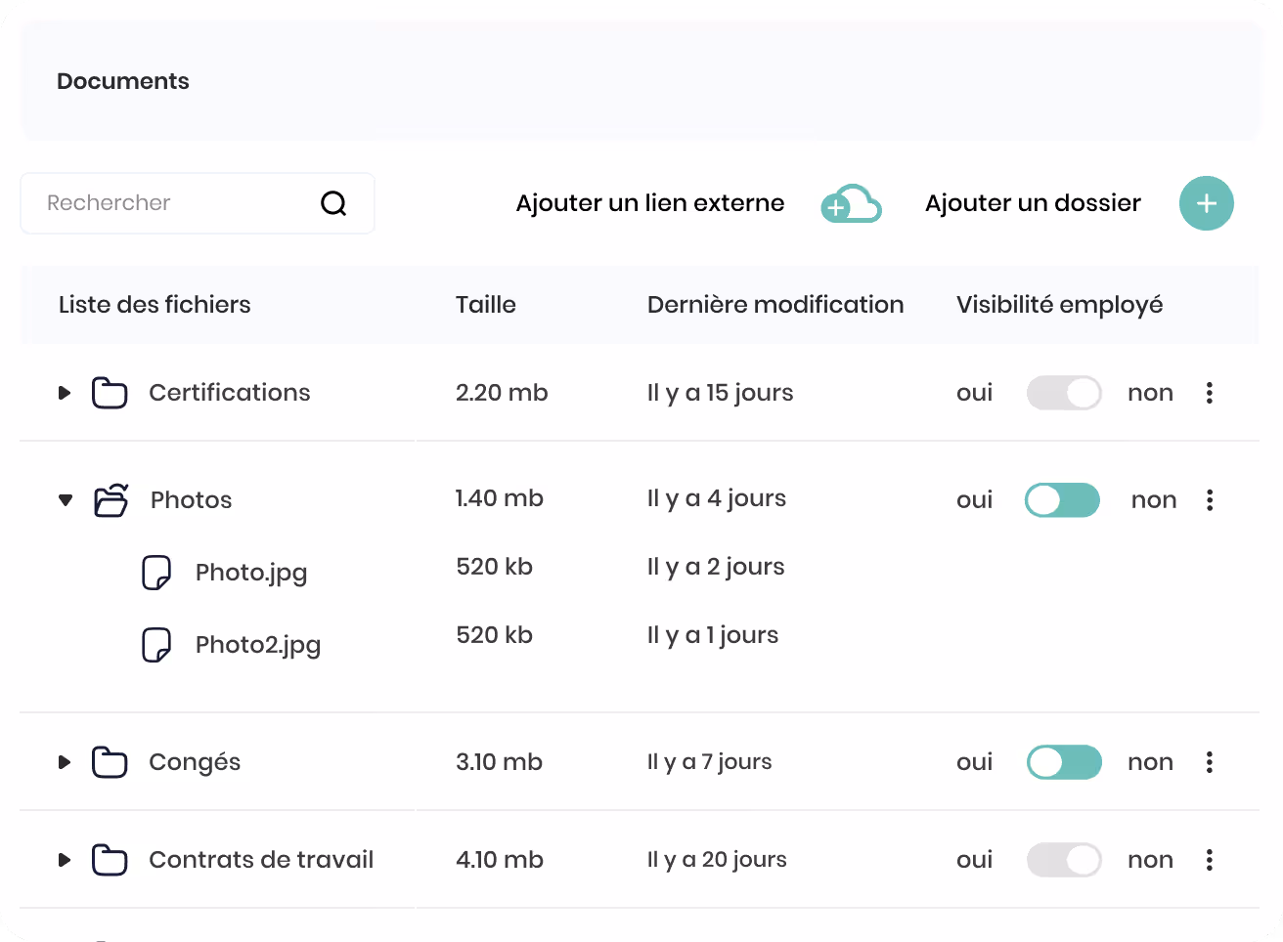Click non label in Photos row

pos(1154,500)
